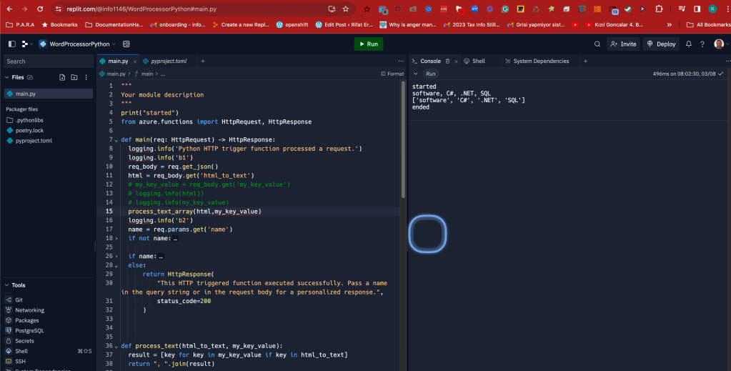
Task: Switch to the System Dependencies tab
Action: pos(537,61)
